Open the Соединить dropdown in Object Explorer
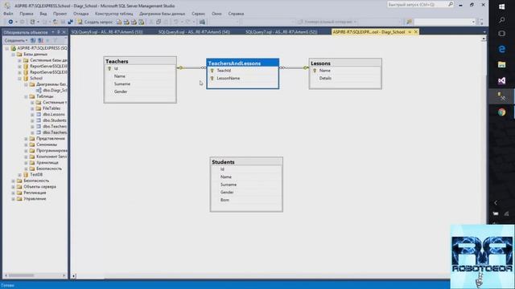 (x=16, y=40)
